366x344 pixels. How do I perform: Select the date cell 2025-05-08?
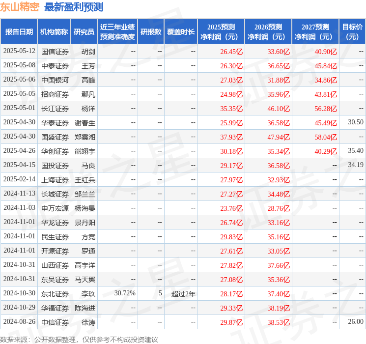pos(19,65)
